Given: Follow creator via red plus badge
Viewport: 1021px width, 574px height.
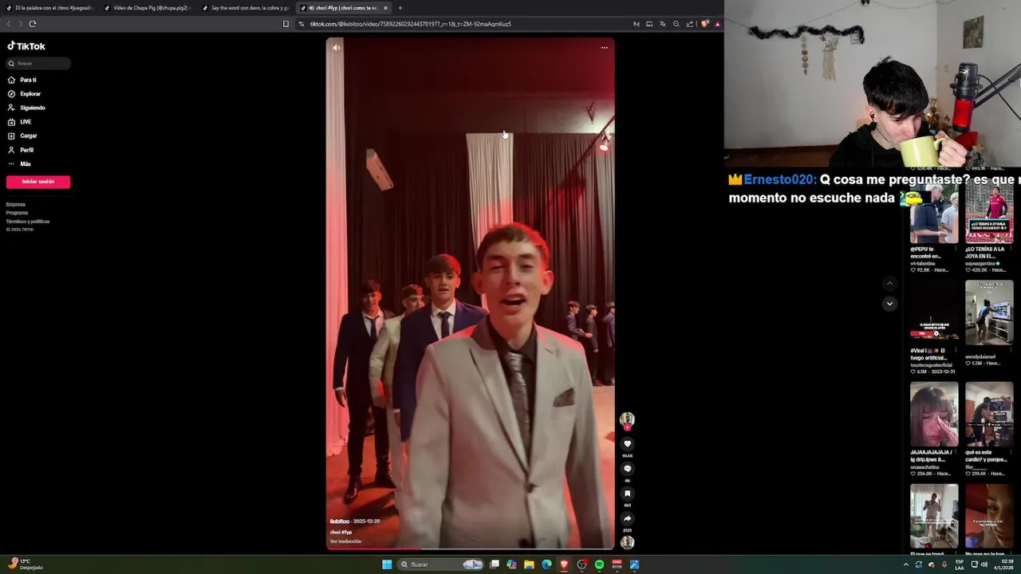Looking at the screenshot, I should [x=627, y=427].
